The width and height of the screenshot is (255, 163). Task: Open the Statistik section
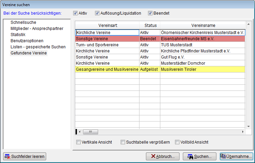[x=18, y=35]
